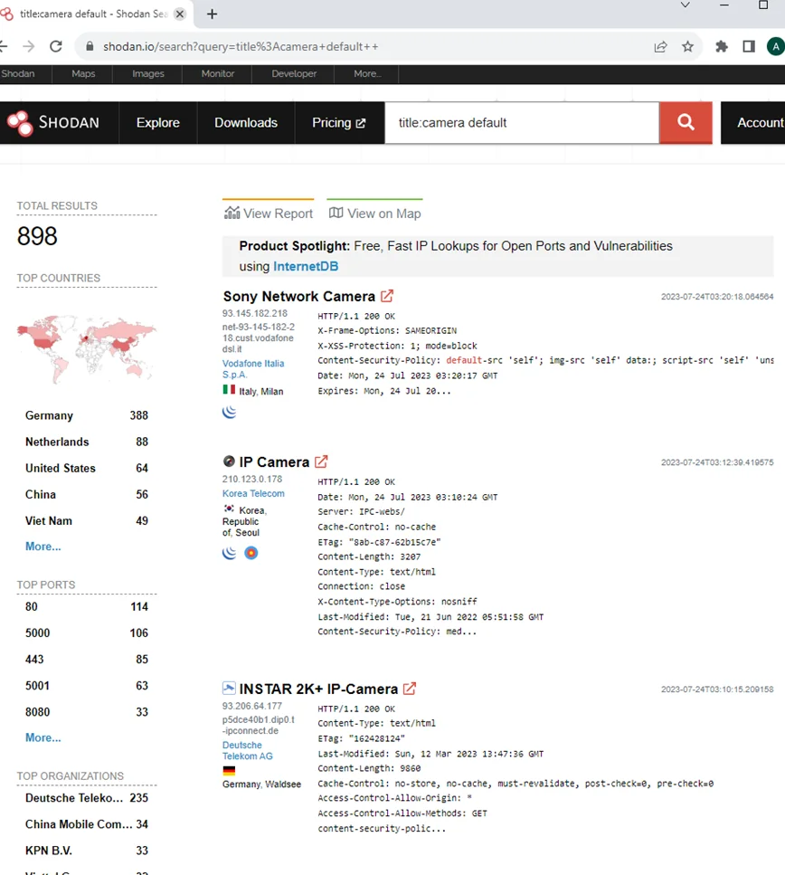Select the Maps menu item
This screenshot has width=785, height=875.
(82, 73)
